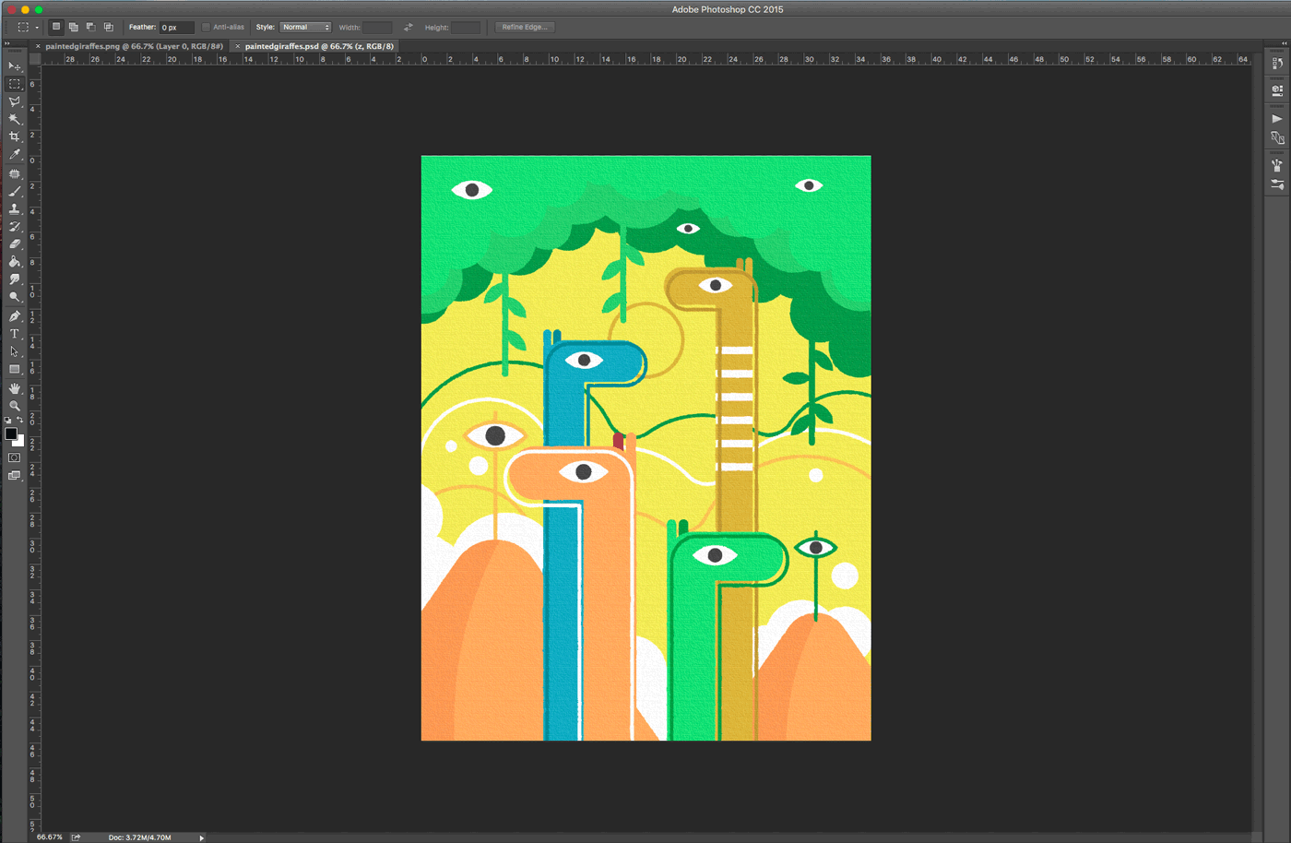This screenshot has width=1291, height=843.
Task: Click the foreground color swatch
Action: tap(13, 435)
